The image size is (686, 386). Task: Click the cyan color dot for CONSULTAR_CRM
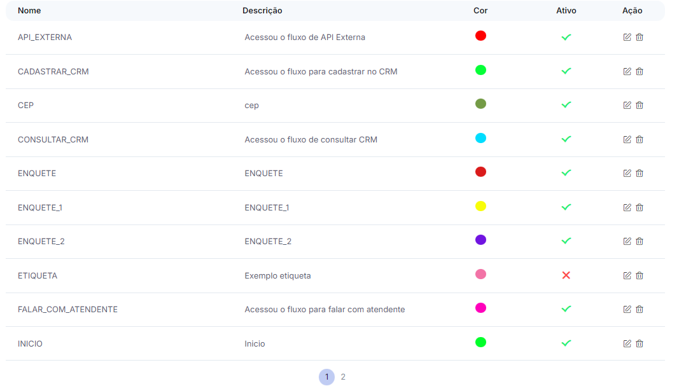pos(480,138)
